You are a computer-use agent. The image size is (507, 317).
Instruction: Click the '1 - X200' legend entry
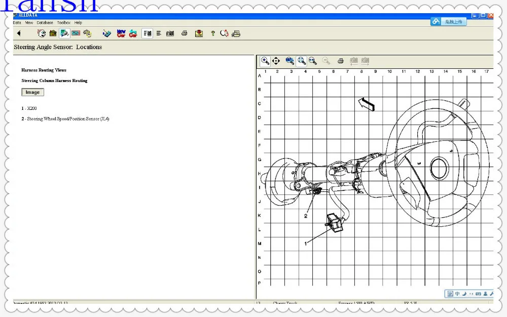(x=29, y=108)
